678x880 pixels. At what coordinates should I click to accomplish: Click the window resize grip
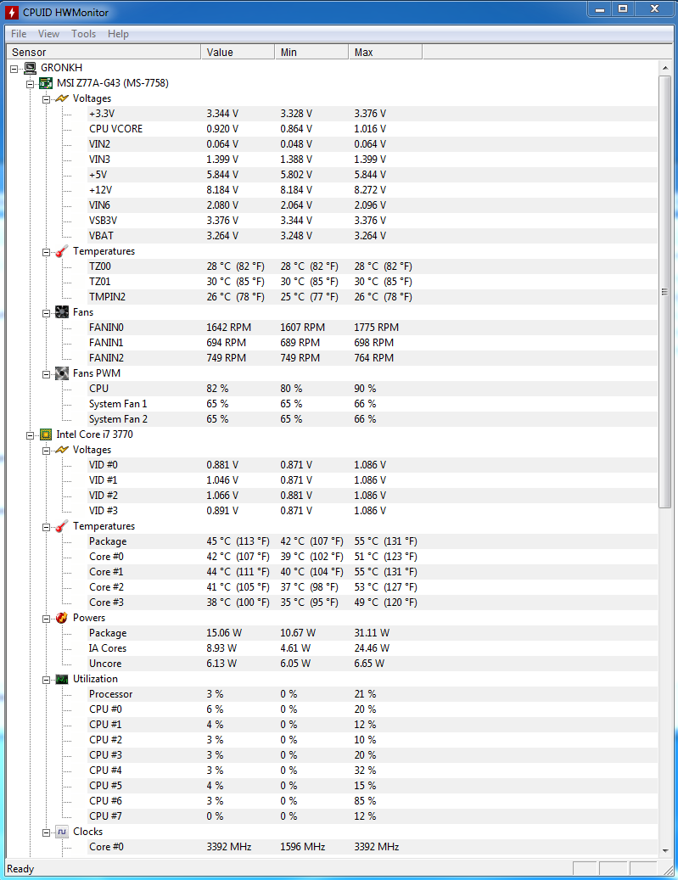[668, 870]
